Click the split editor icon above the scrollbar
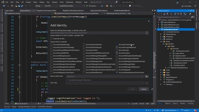 click(x=154, y=13)
